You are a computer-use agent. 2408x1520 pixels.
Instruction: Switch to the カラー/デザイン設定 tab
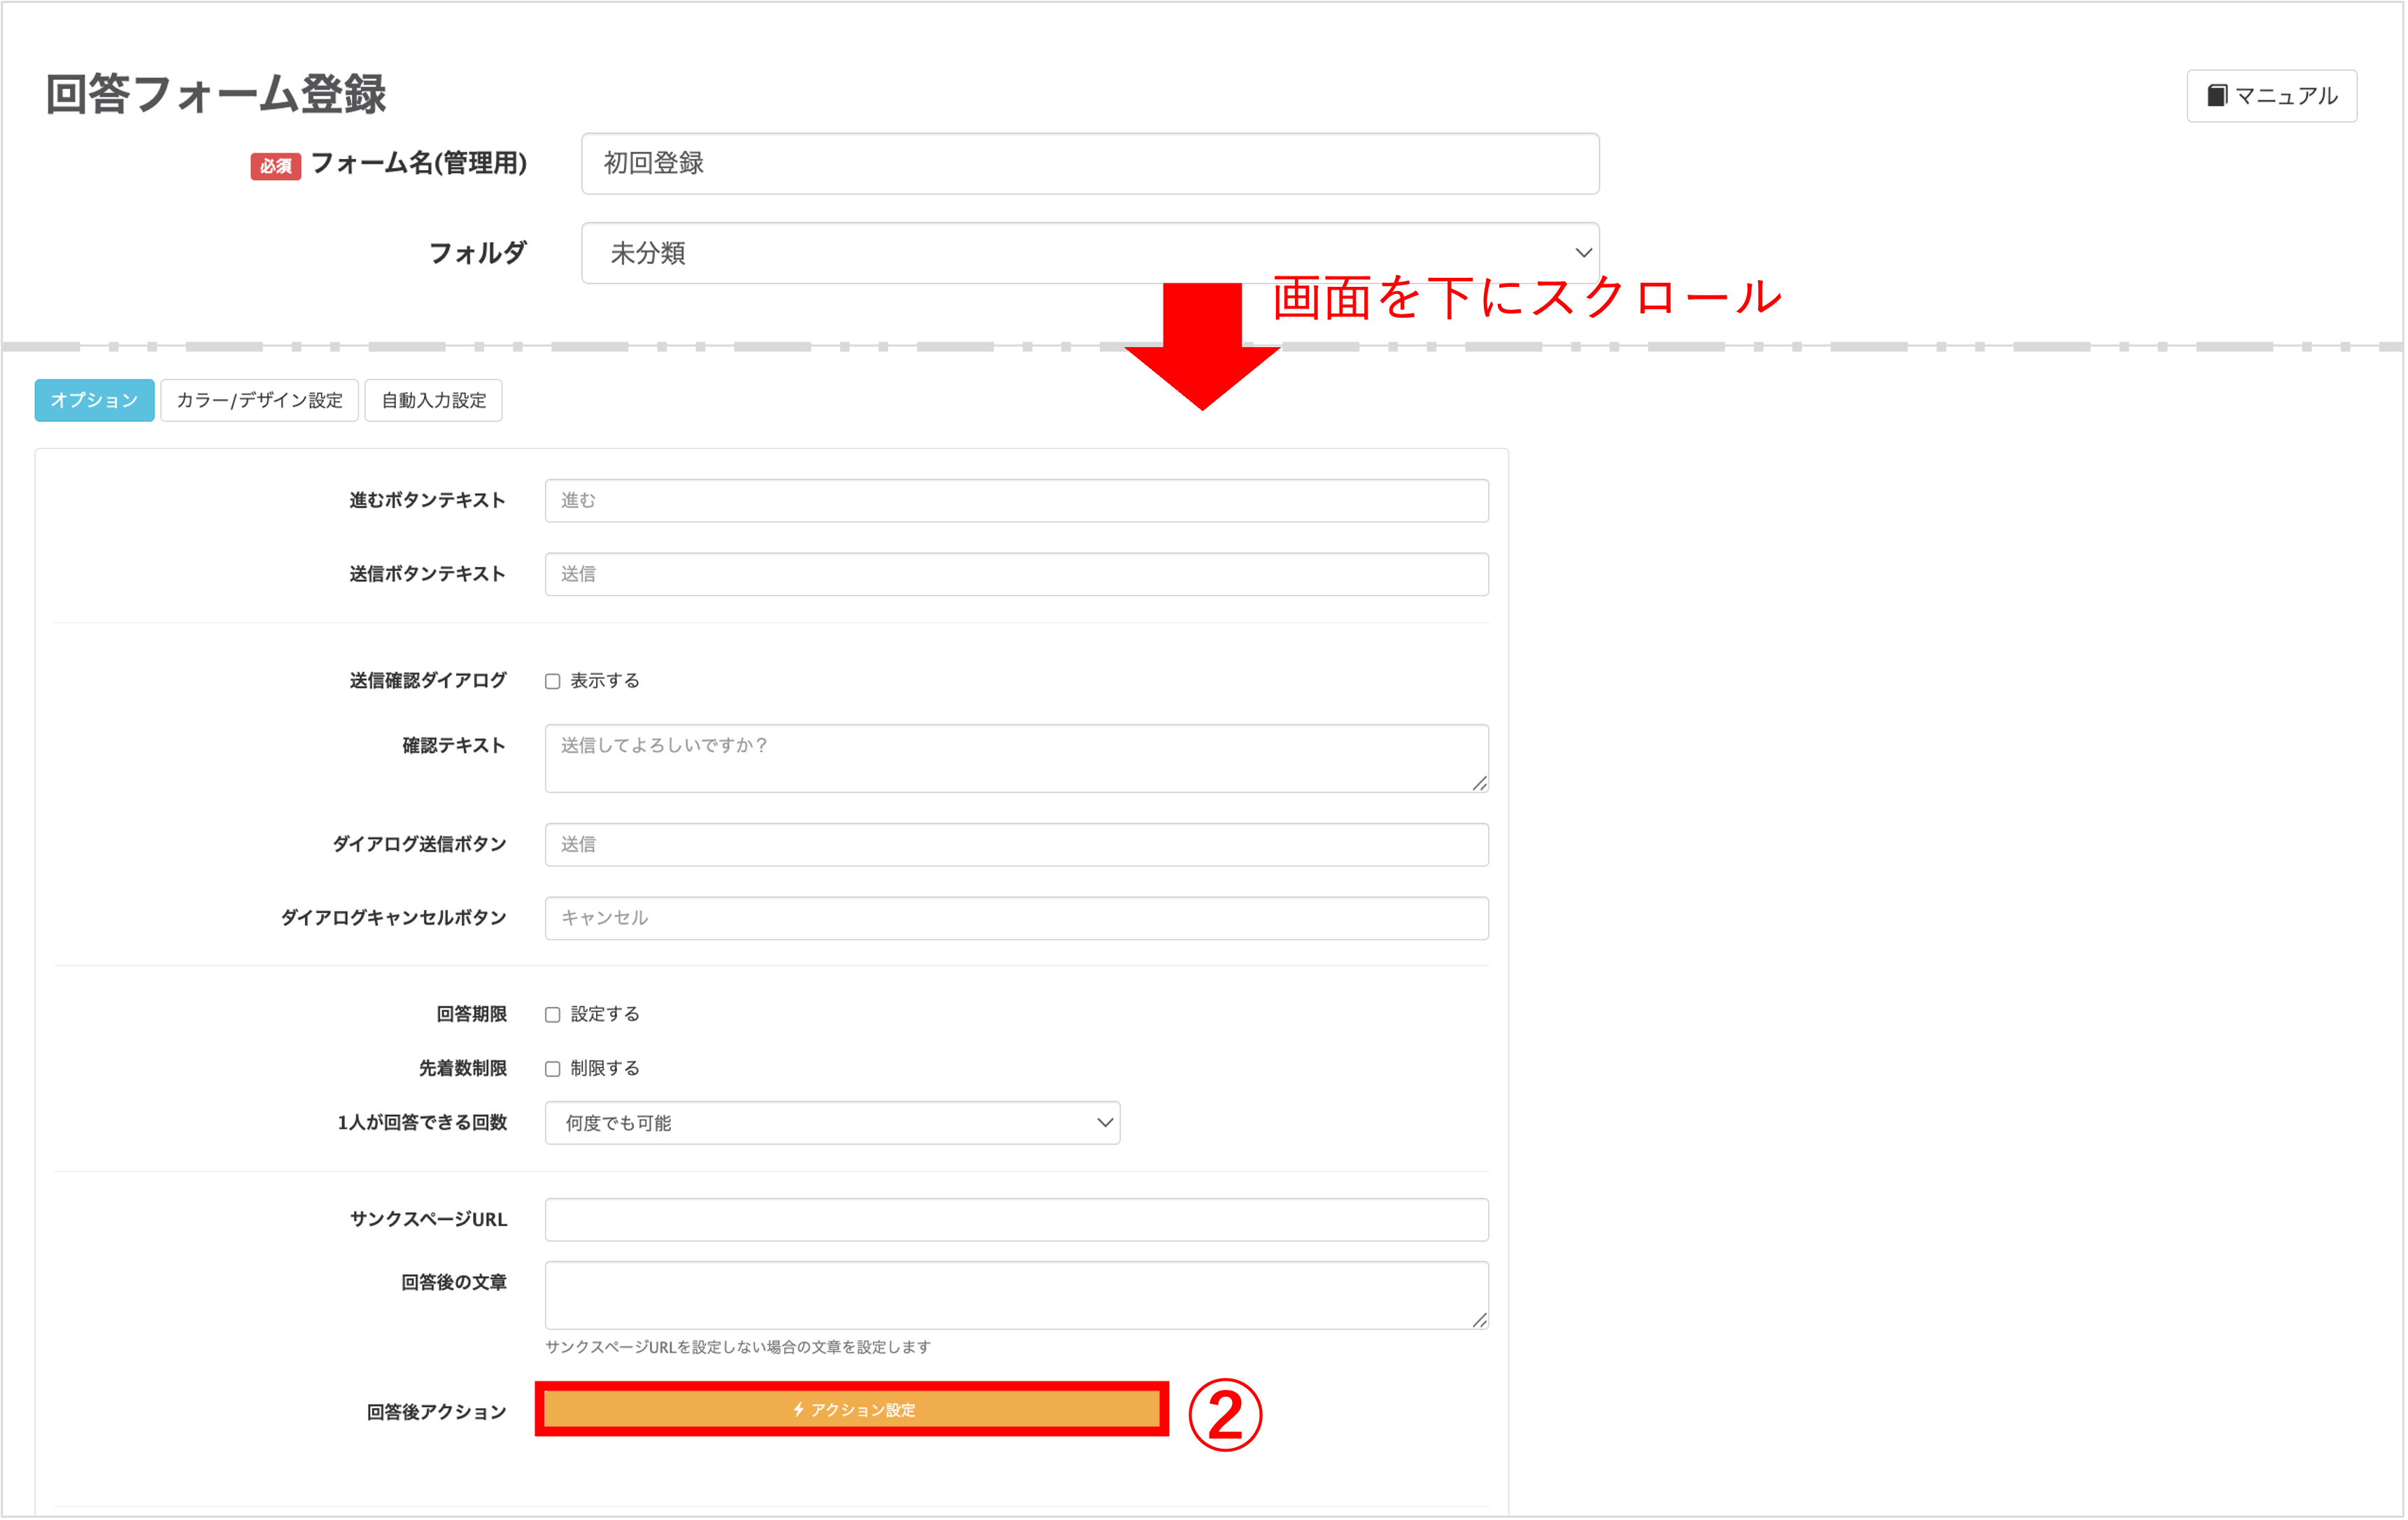tap(259, 400)
